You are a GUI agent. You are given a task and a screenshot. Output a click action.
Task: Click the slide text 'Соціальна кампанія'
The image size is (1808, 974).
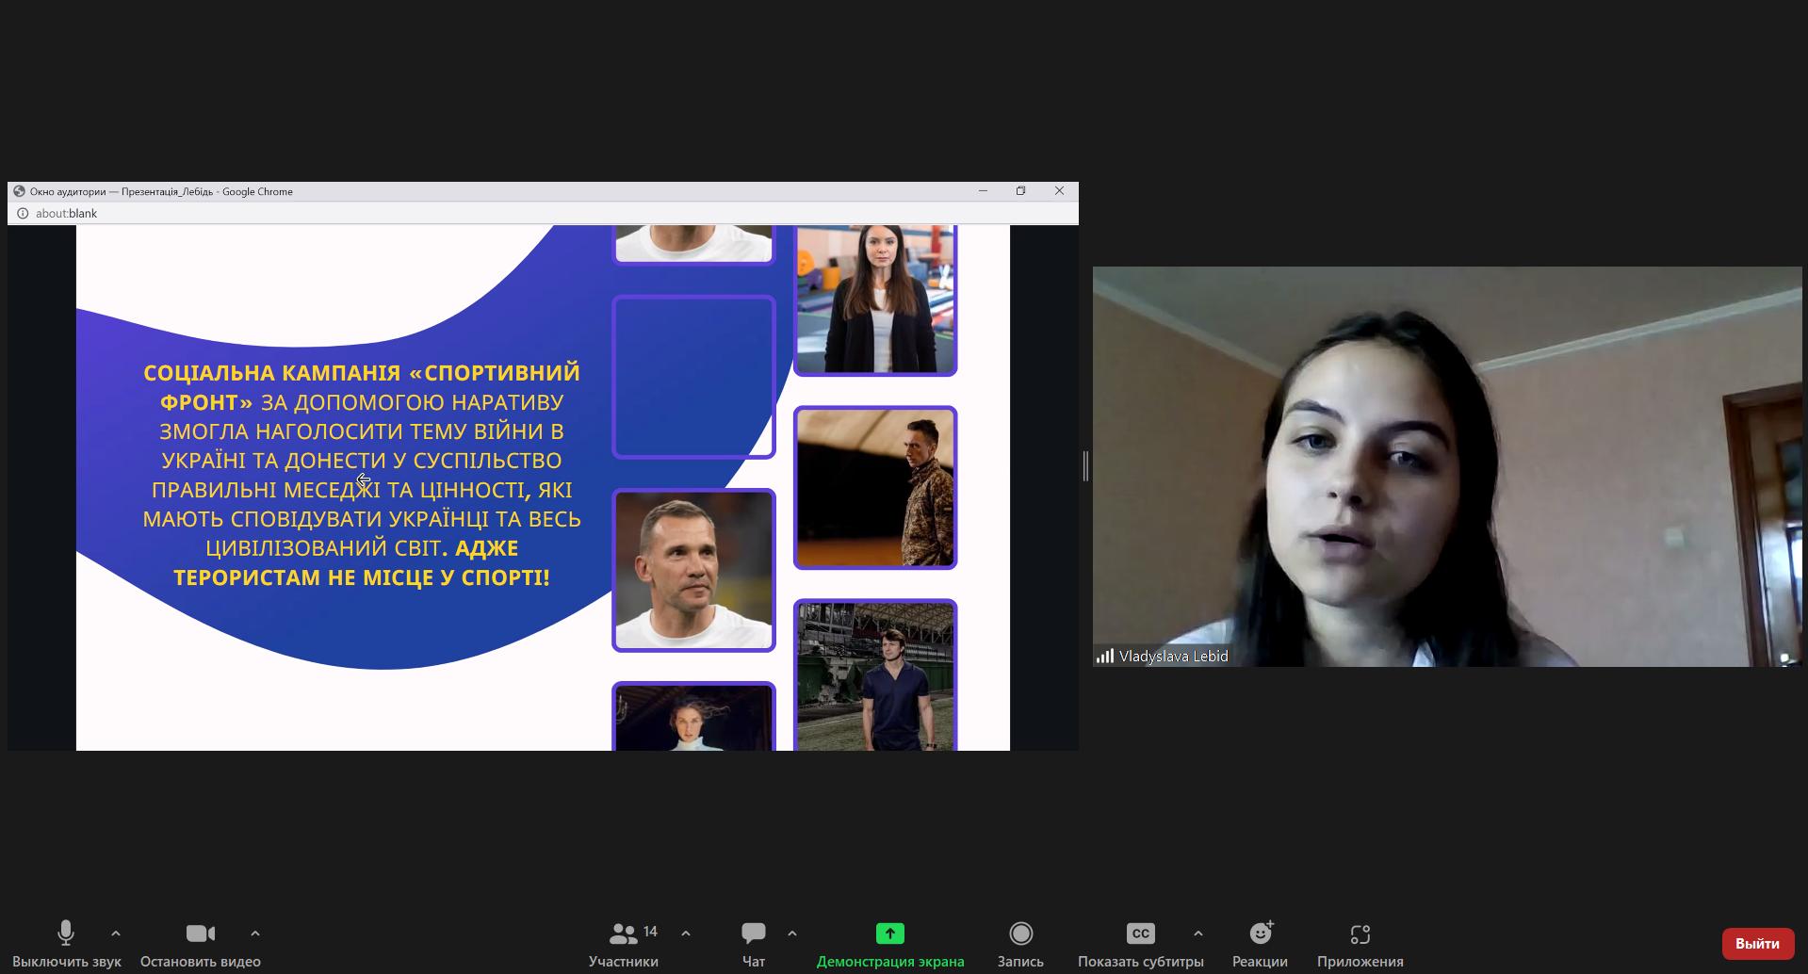[x=272, y=372]
